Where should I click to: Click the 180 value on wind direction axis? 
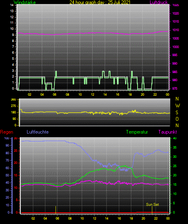[14, 113]
